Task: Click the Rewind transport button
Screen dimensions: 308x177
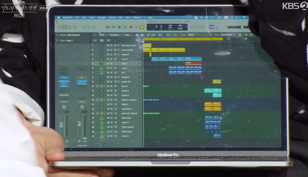Action: point(108,27)
